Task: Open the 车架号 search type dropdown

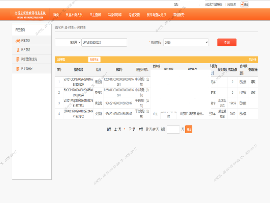Action: pos(68,43)
